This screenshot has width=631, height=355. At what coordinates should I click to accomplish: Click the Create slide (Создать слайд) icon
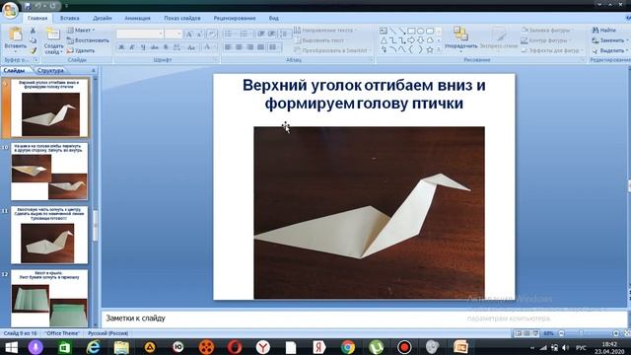tap(53, 35)
